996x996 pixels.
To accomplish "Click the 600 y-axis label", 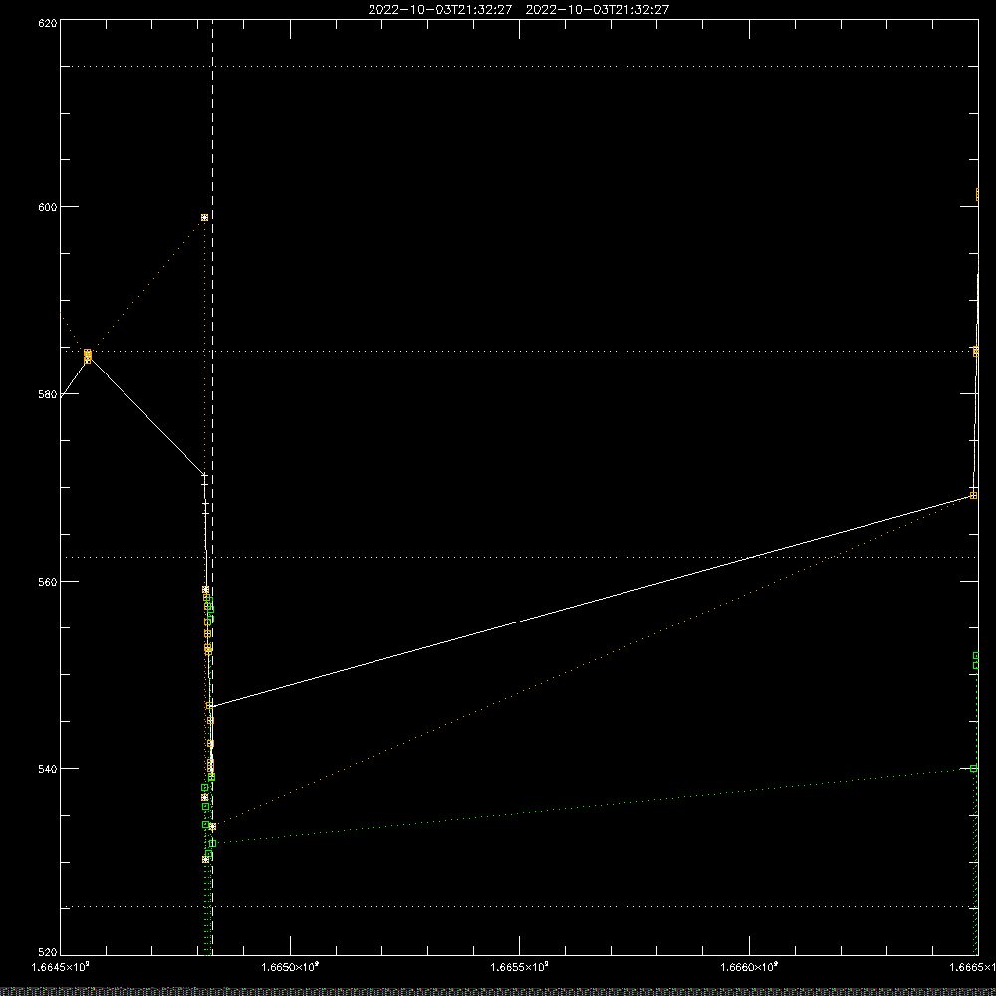I will (x=48, y=207).
